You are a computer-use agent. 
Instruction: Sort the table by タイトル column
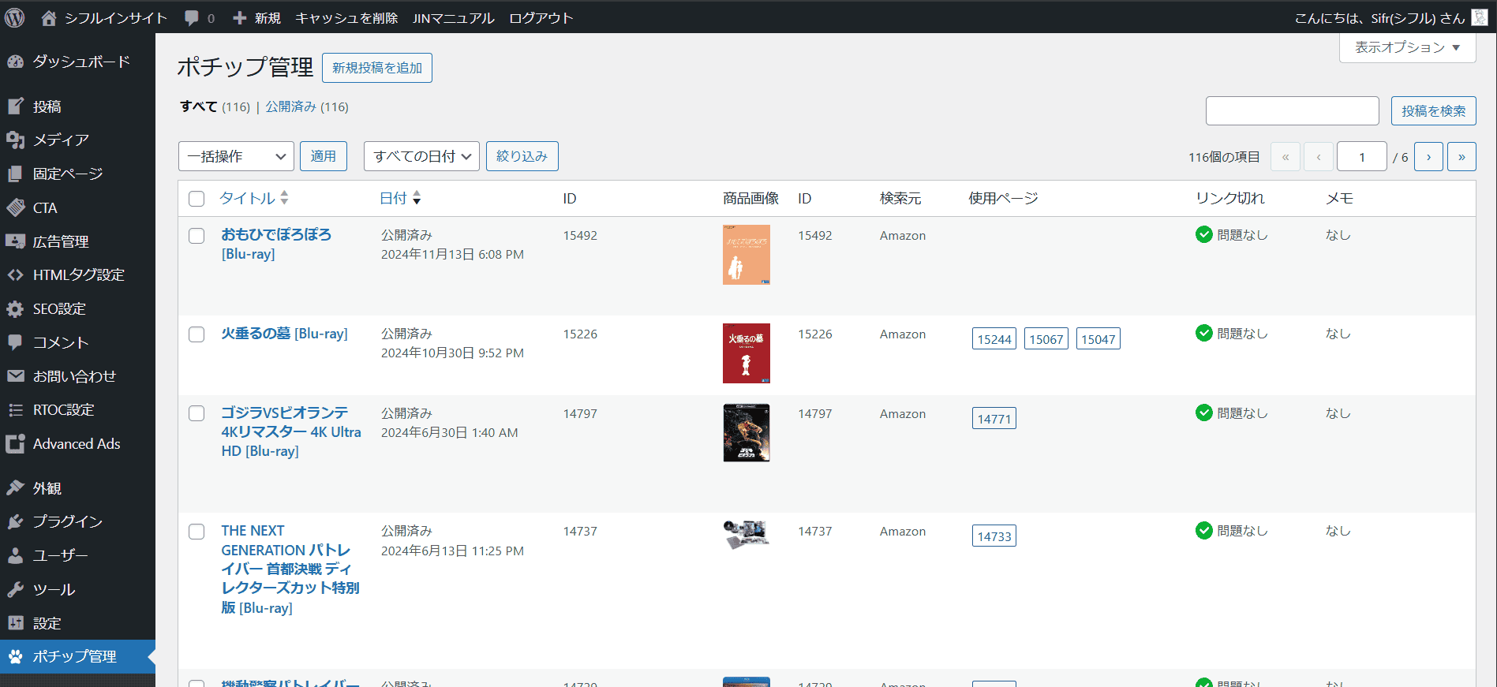tap(254, 198)
